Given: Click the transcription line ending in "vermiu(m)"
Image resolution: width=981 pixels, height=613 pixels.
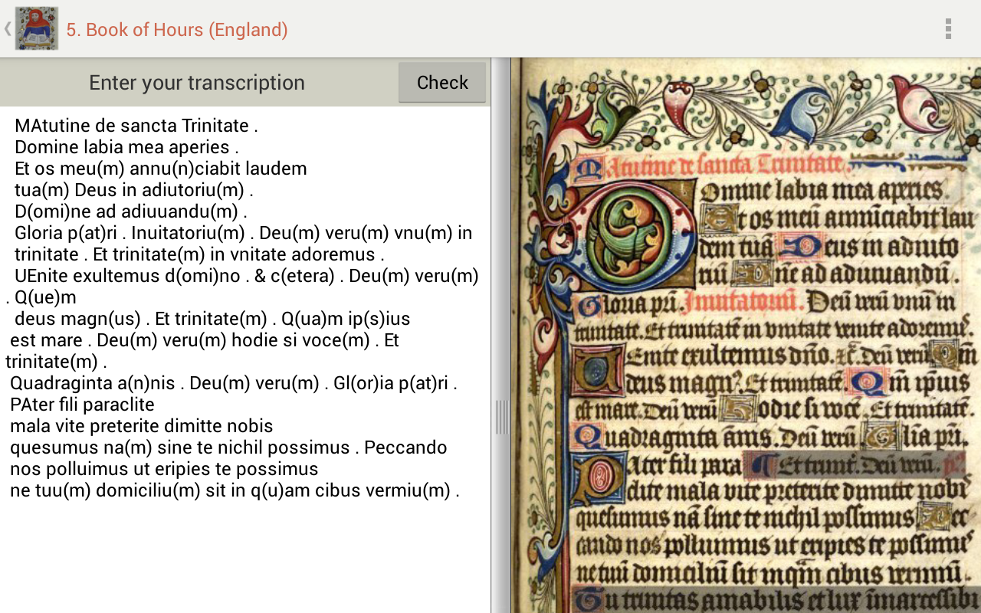Looking at the screenshot, I should (x=234, y=490).
